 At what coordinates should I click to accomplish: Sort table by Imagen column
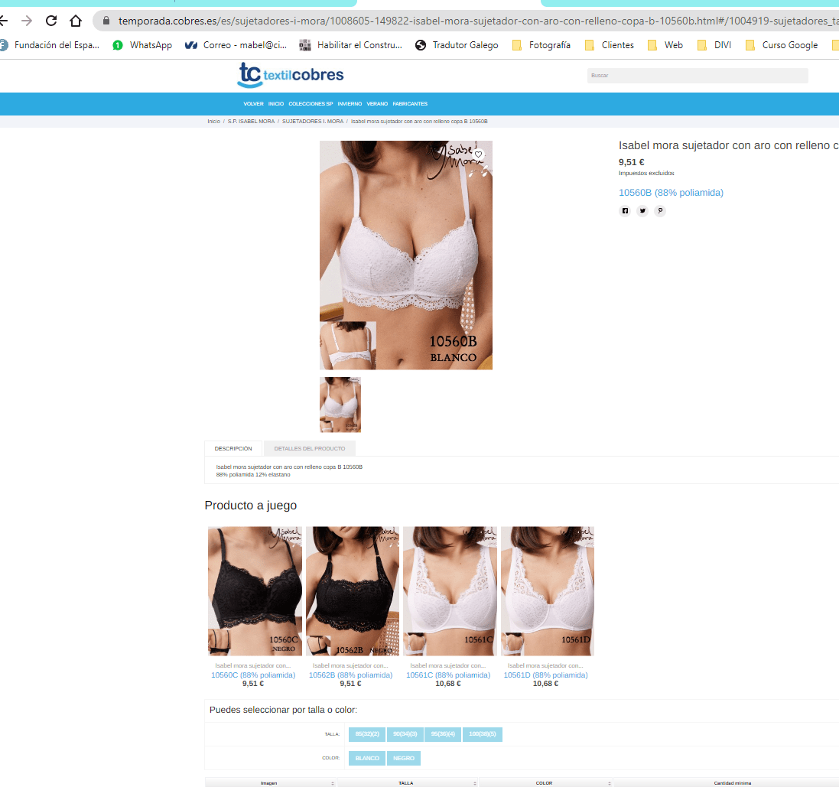tap(270, 782)
